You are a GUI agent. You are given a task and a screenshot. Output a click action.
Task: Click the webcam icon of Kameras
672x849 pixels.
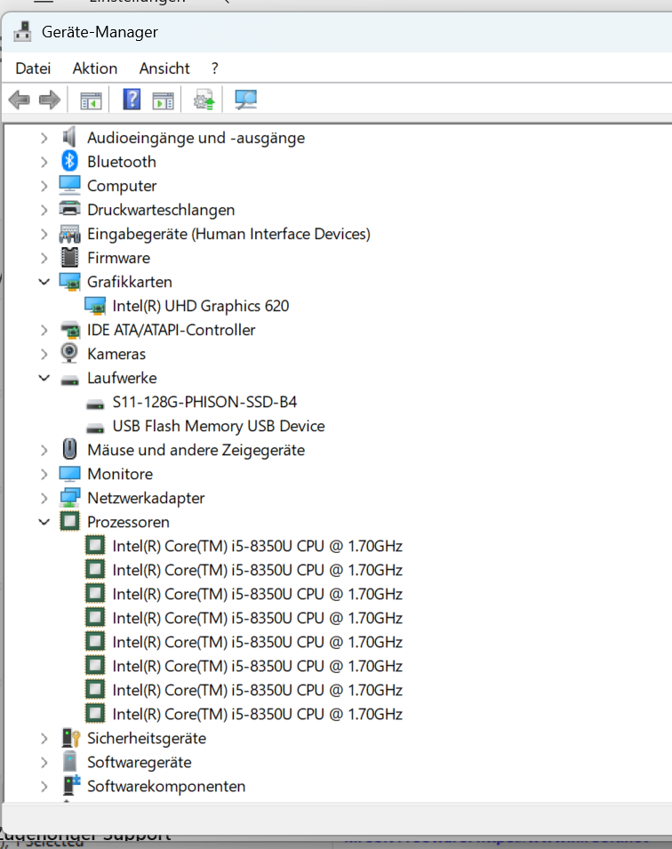(68, 353)
